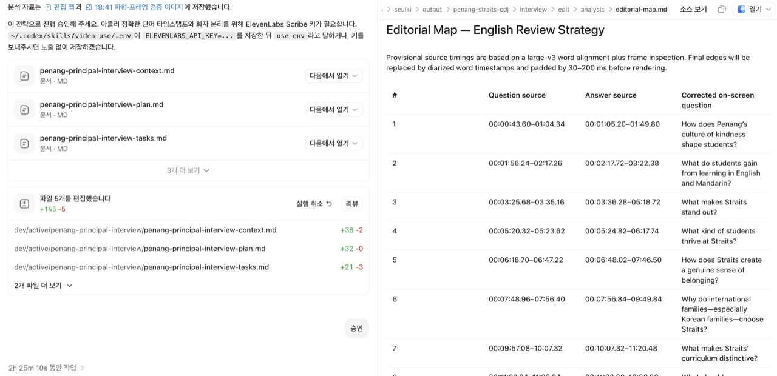Open the 열기 dropdown button
The image size is (777, 376).
click(x=755, y=10)
